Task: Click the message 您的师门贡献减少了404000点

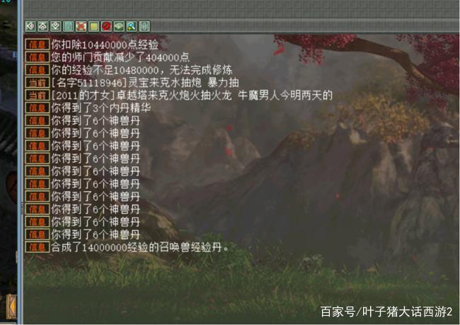Action: pos(120,57)
